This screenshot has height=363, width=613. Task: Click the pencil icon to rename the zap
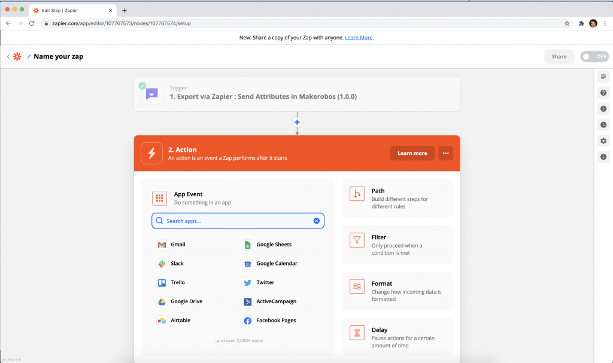click(29, 57)
